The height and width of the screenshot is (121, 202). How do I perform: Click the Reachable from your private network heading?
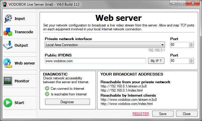point(135,82)
